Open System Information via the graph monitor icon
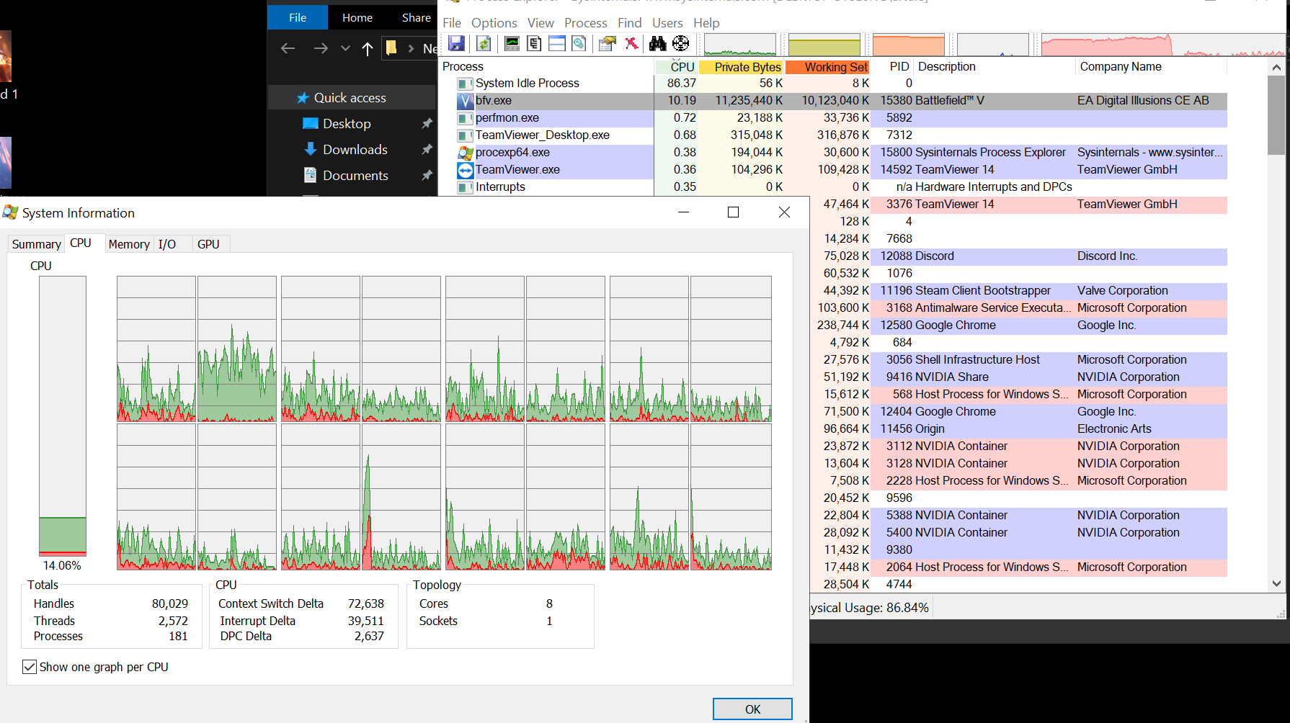The image size is (1290, 723). pos(512,44)
